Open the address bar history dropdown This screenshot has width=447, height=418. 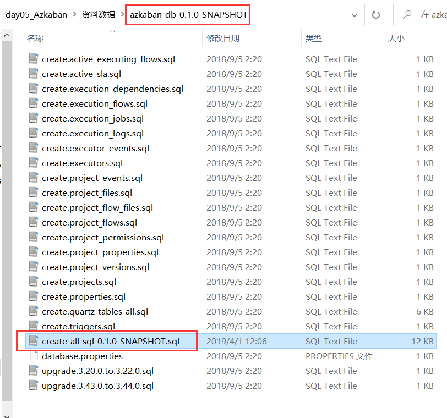[355, 15]
